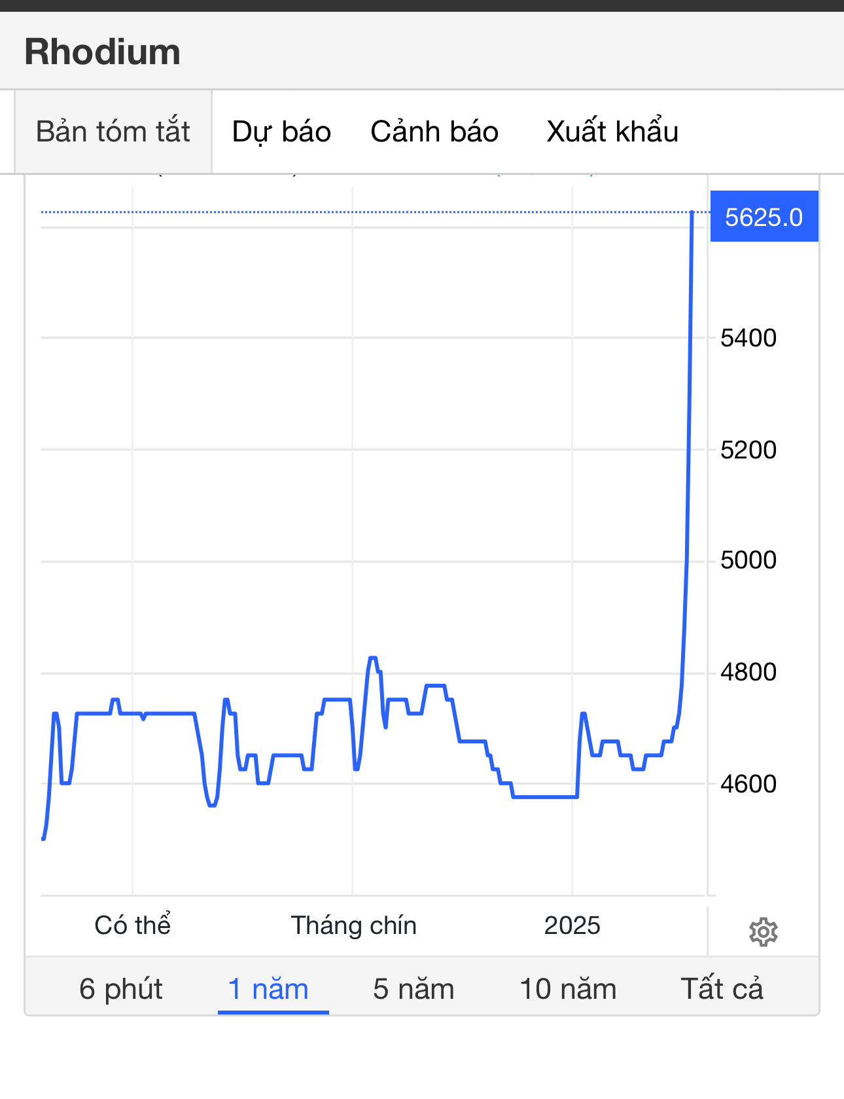Open chart settings gear icon

click(x=763, y=932)
